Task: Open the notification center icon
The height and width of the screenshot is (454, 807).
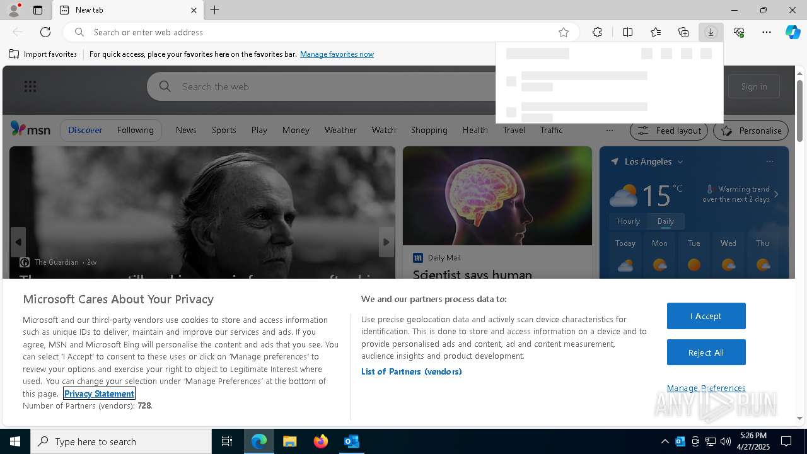Action: 786,441
